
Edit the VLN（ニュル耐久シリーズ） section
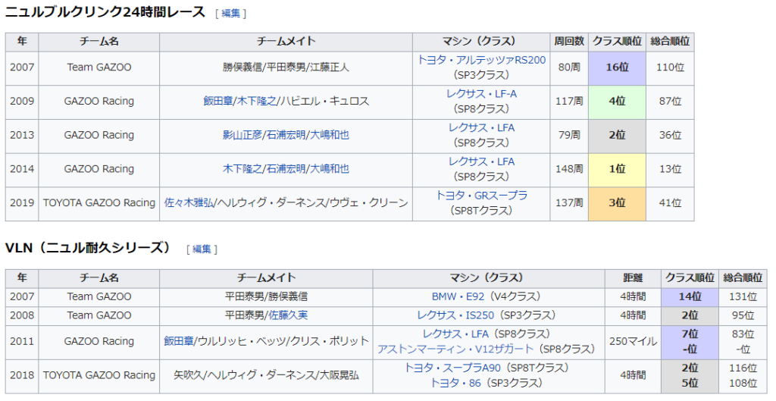coord(202,249)
